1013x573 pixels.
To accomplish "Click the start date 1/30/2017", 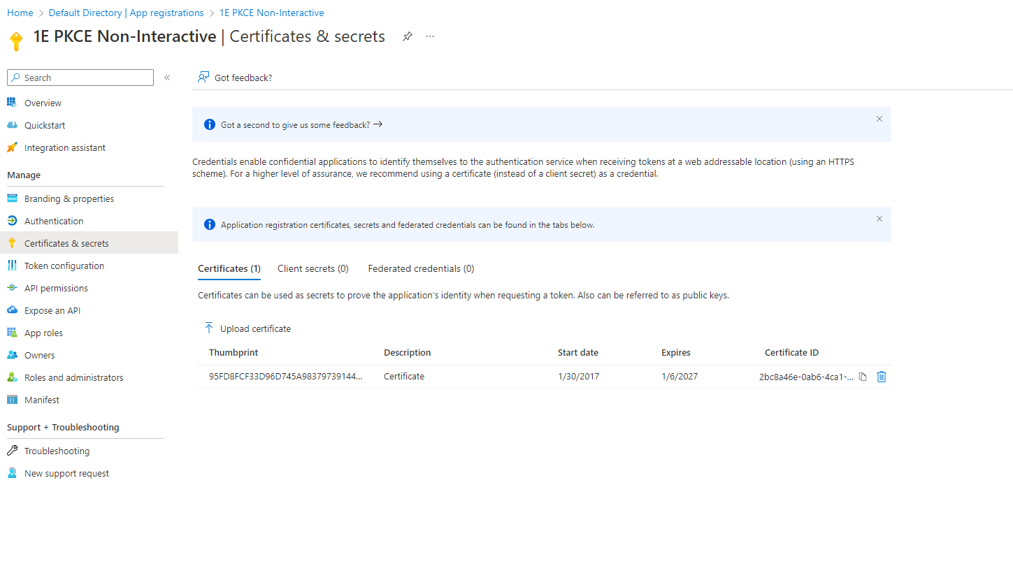I will pos(579,376).
